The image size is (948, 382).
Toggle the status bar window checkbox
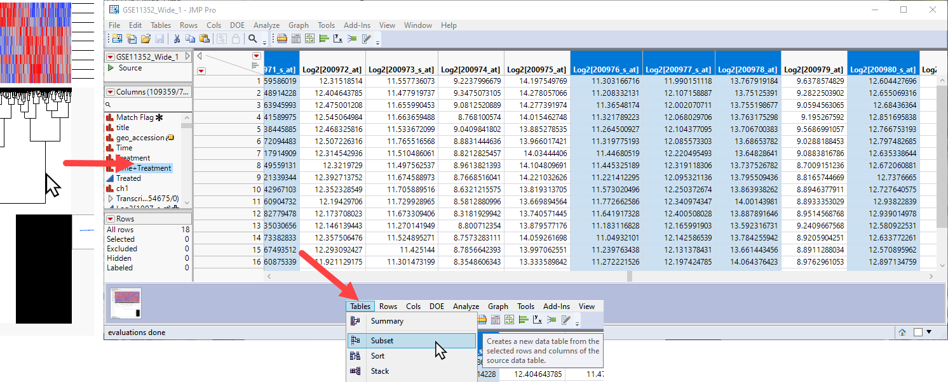click(x=918, y=332)
